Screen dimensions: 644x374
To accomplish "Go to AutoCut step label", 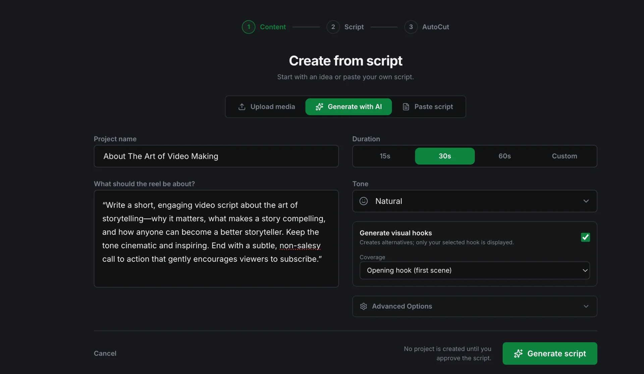I will pyautogui.click(x=435, y=27).
